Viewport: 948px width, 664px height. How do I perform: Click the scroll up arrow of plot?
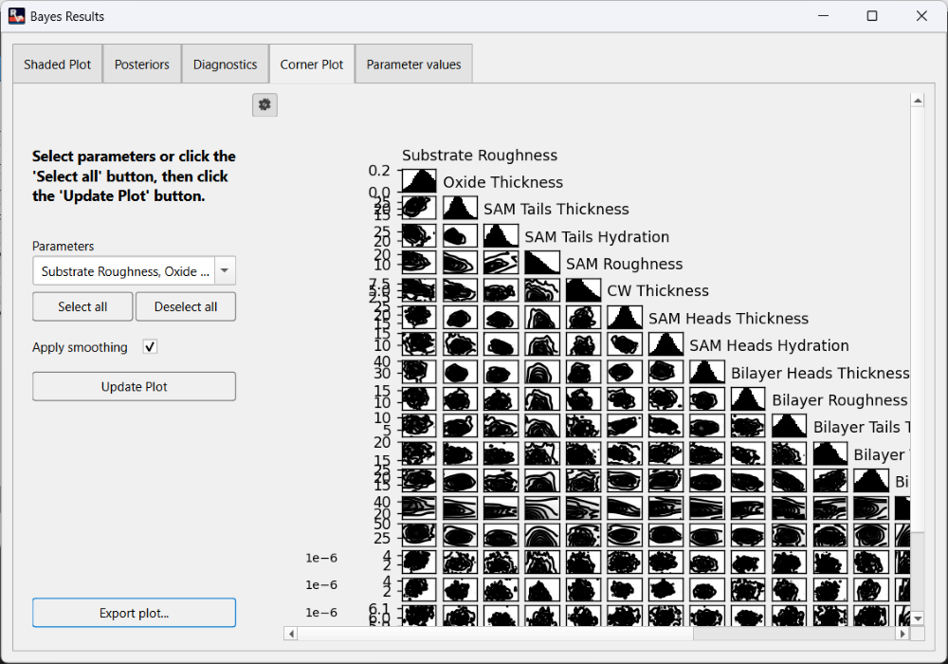[918, 101]
